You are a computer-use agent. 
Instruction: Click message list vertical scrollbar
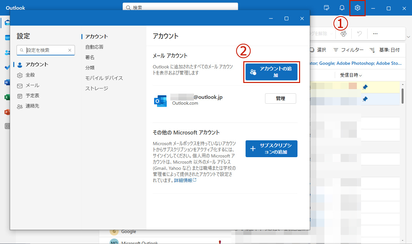pyautogui.click(x=403, y=96)
